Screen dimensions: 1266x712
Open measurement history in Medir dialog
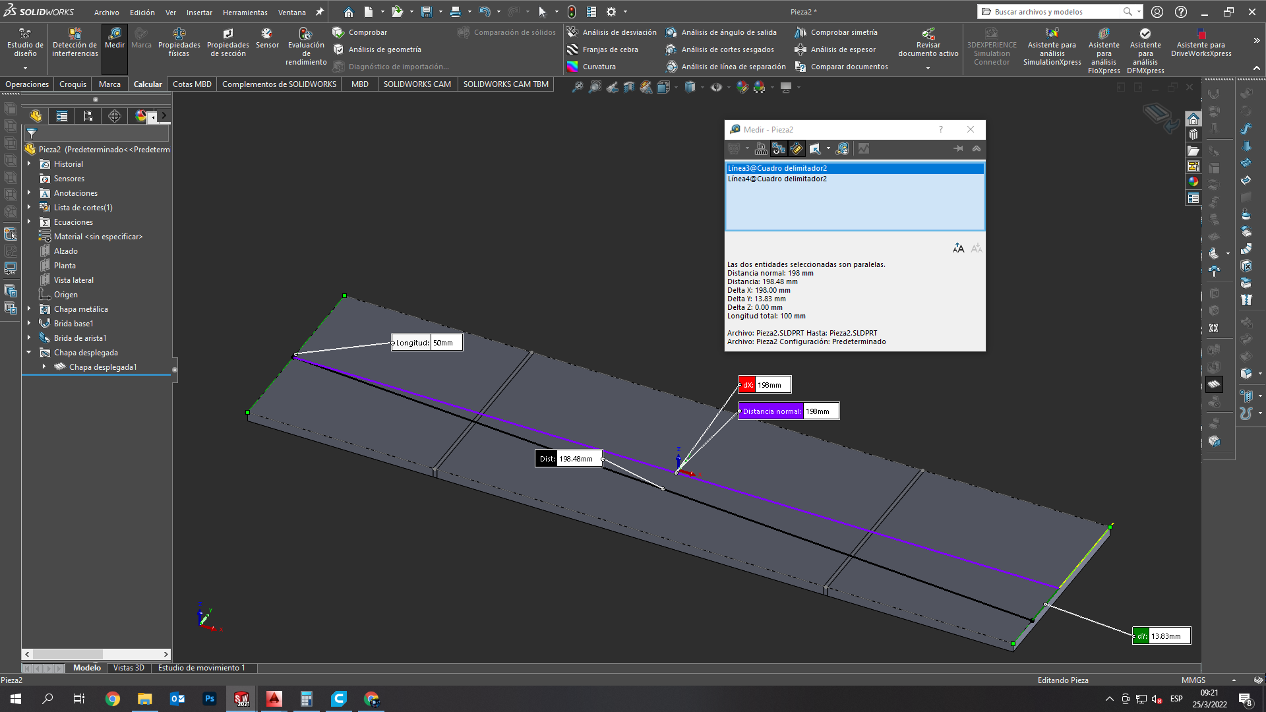click(x=842, y=148)
